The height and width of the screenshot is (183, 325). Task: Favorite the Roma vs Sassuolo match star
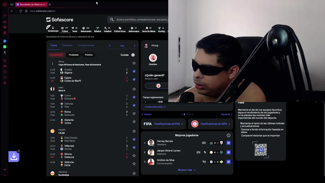pos(134,113)
